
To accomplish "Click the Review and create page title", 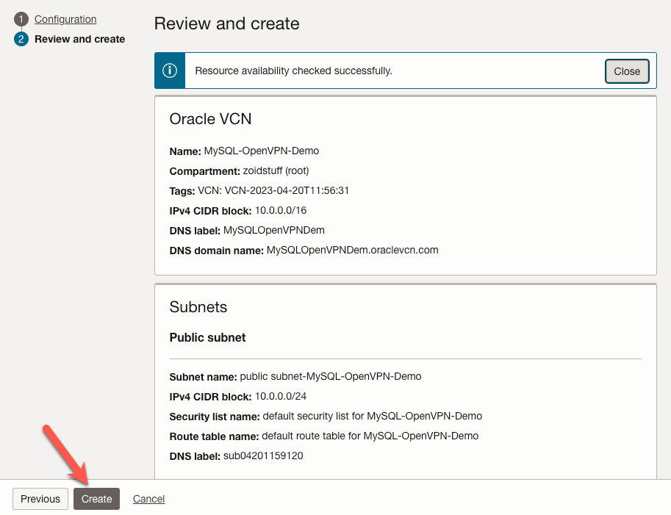I will tap(227, 24).
